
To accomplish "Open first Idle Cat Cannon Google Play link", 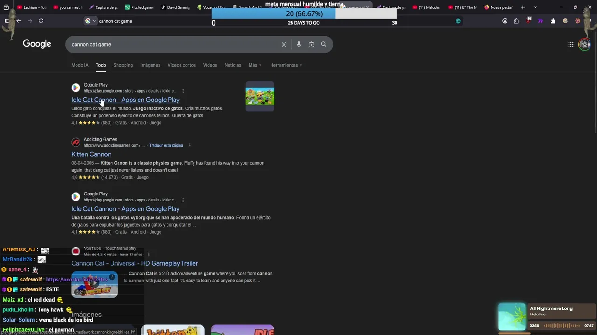I will point(125,100).
